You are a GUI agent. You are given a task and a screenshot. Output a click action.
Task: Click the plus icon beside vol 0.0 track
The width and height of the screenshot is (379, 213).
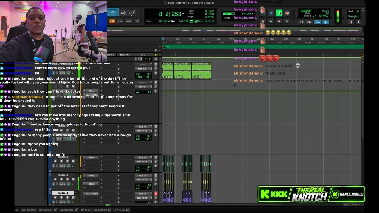coord(156,91)
